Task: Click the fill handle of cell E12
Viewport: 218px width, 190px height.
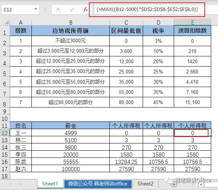Action: [x=211, y=136]
